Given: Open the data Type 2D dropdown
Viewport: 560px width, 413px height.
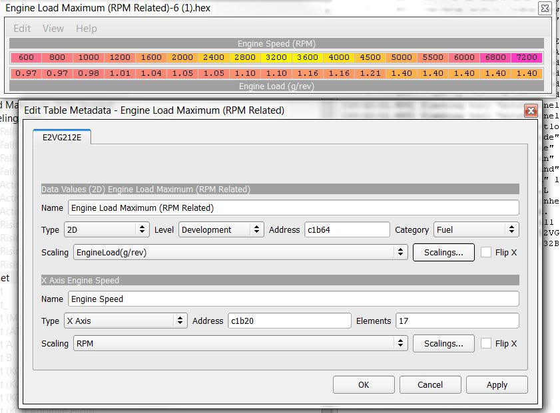Looking at the screenshot, I should point(107,229).
